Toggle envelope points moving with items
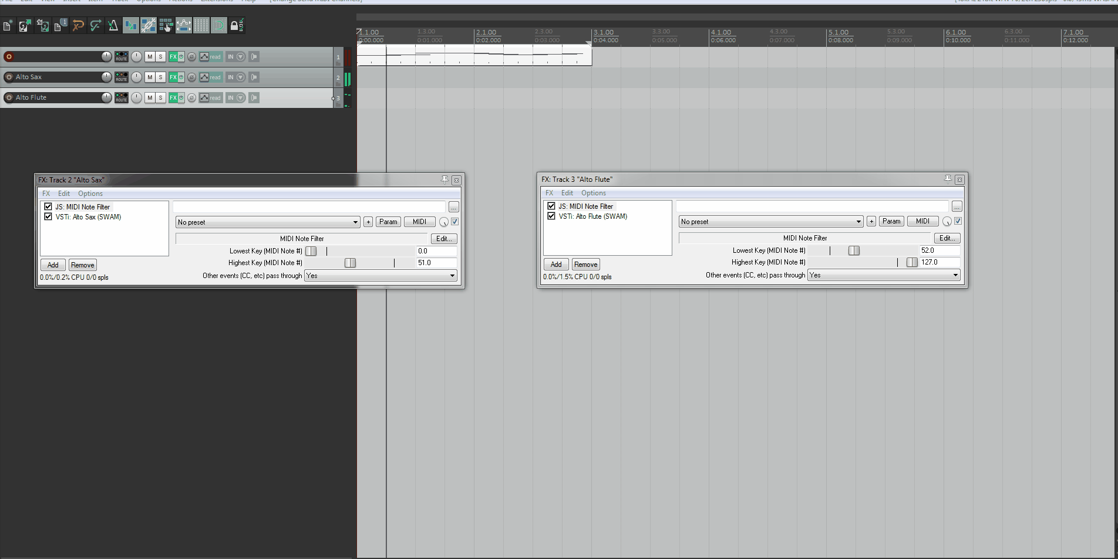This screenshot has height=559, width=1118. (x=184, y=25)
